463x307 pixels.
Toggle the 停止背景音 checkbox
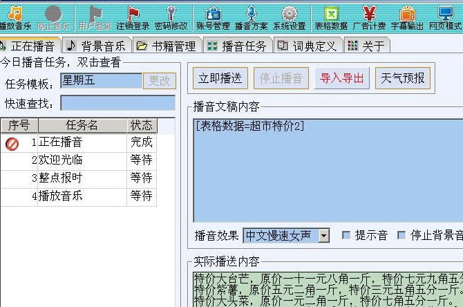tap(401, 235)
